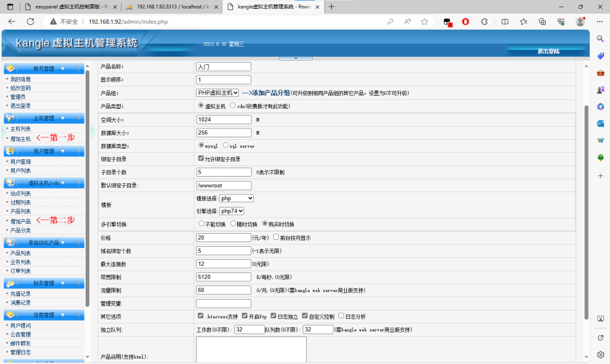Open the 模板选择 php dropdown
Image resolution: width=610 pixels, height=364 pixels.
click(236, 198)
